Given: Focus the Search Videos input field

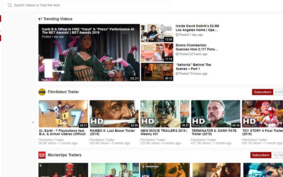Looking at the screenshot, I should point(87,5).
